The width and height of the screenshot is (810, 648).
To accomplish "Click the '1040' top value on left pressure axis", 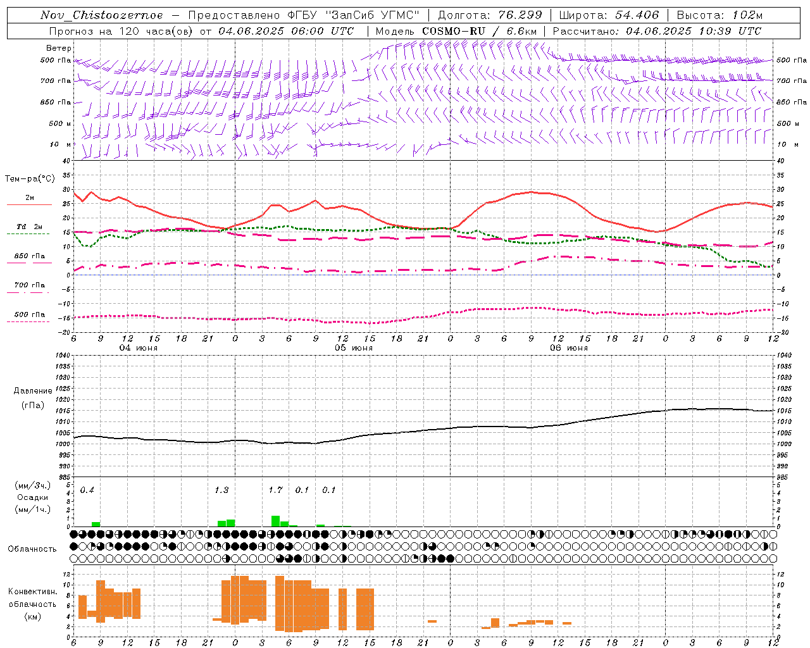I will coord(63,355).
